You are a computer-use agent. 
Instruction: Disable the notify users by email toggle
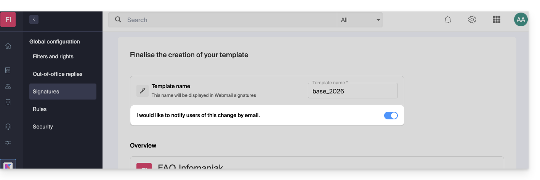tap(391, 116)
